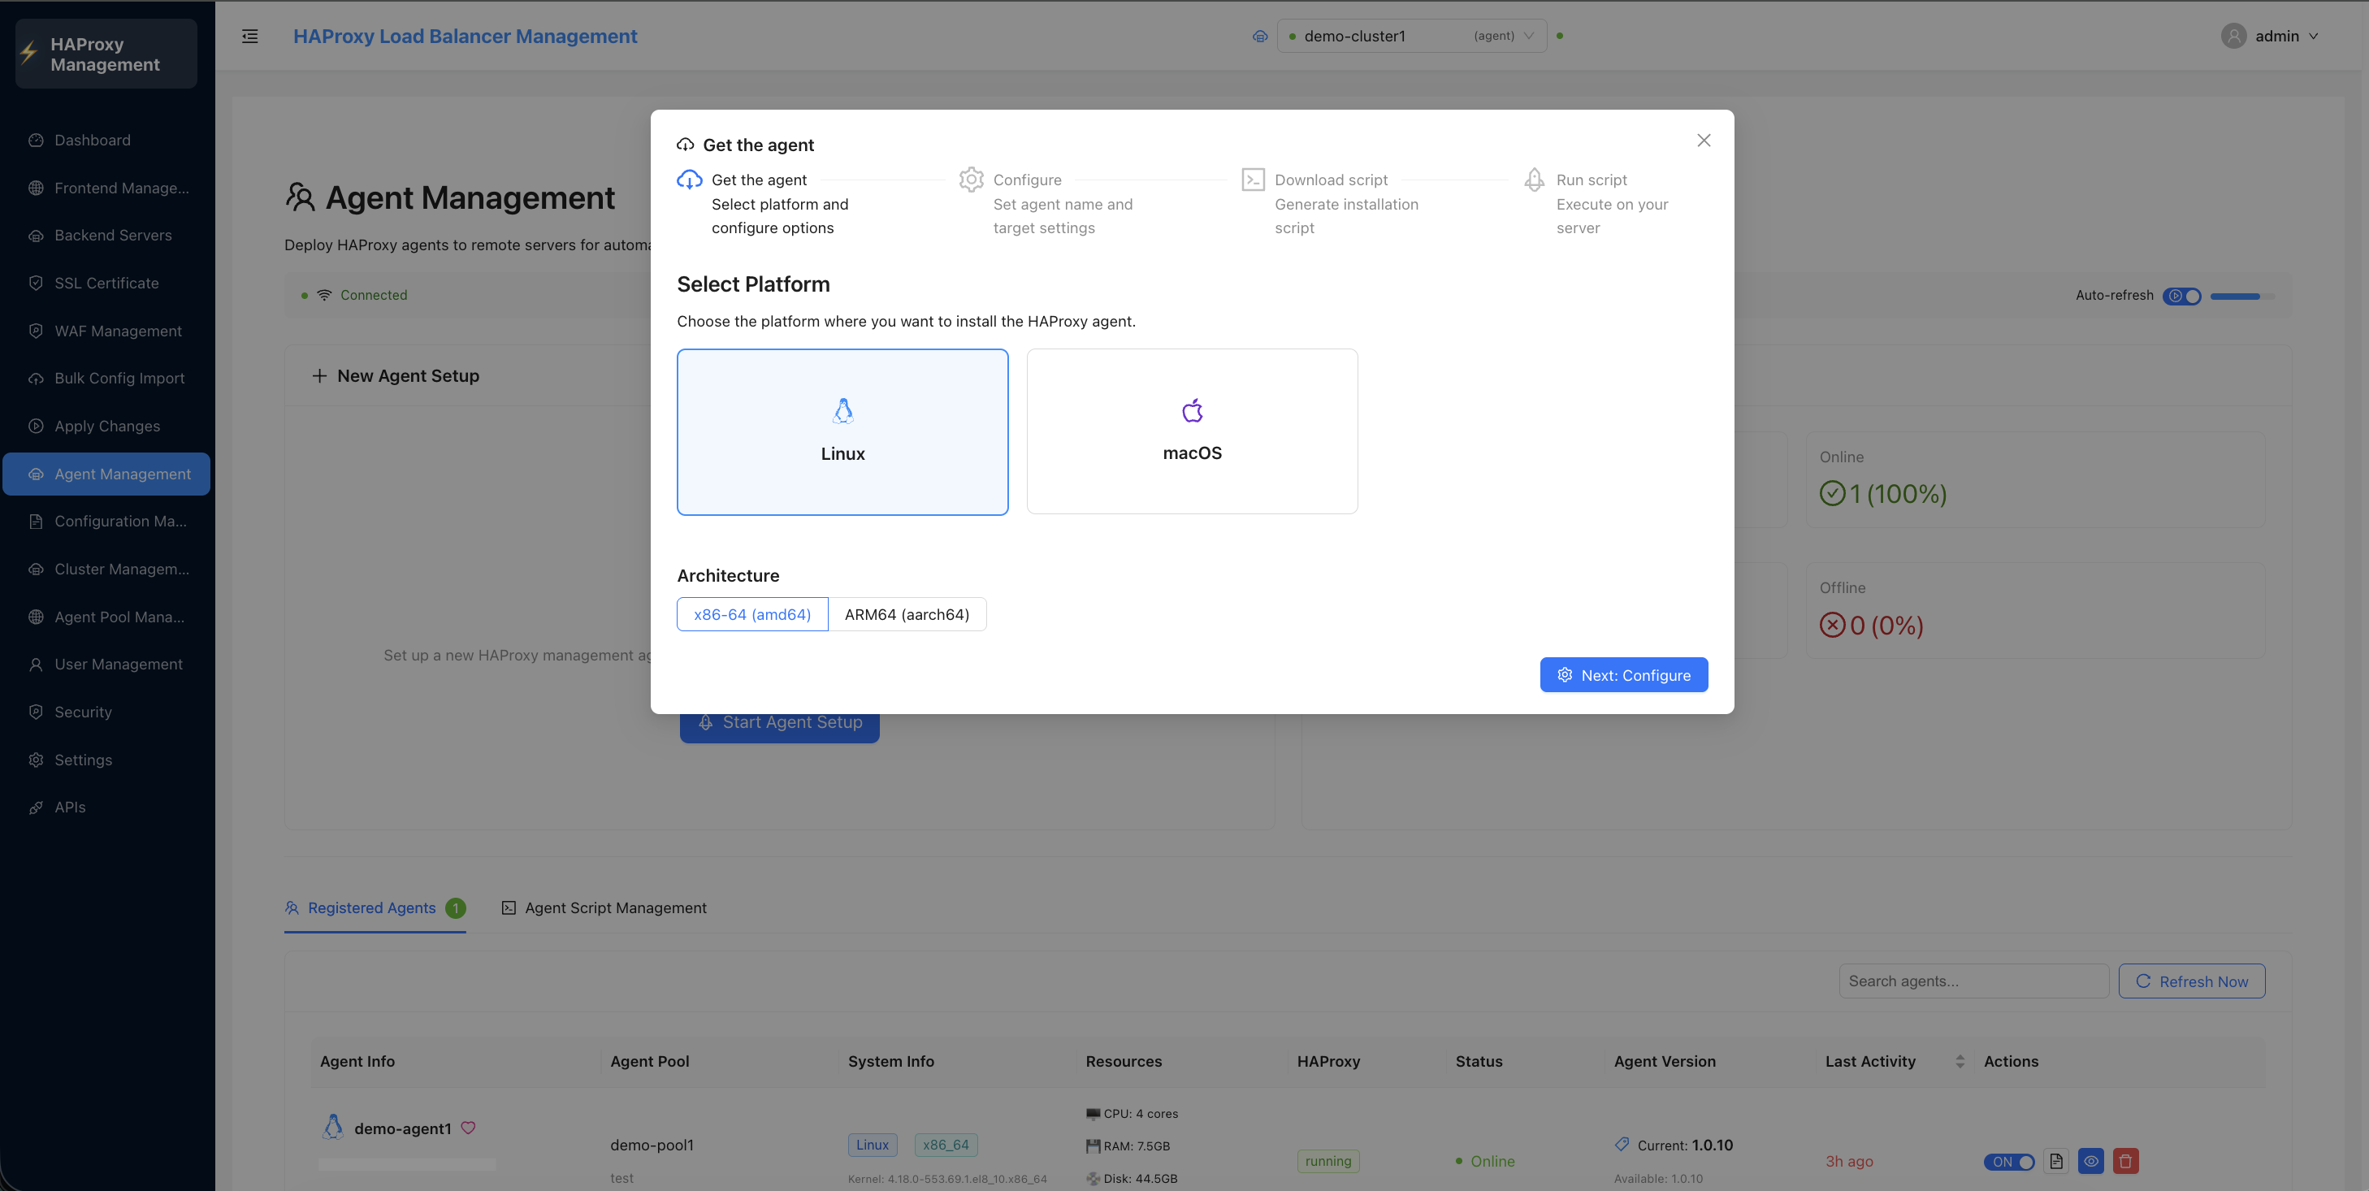Toggle the Auto-refresh switch
This screenshot has width=2369, height=1191.
pyautogui.click(x=2181, y=297)
